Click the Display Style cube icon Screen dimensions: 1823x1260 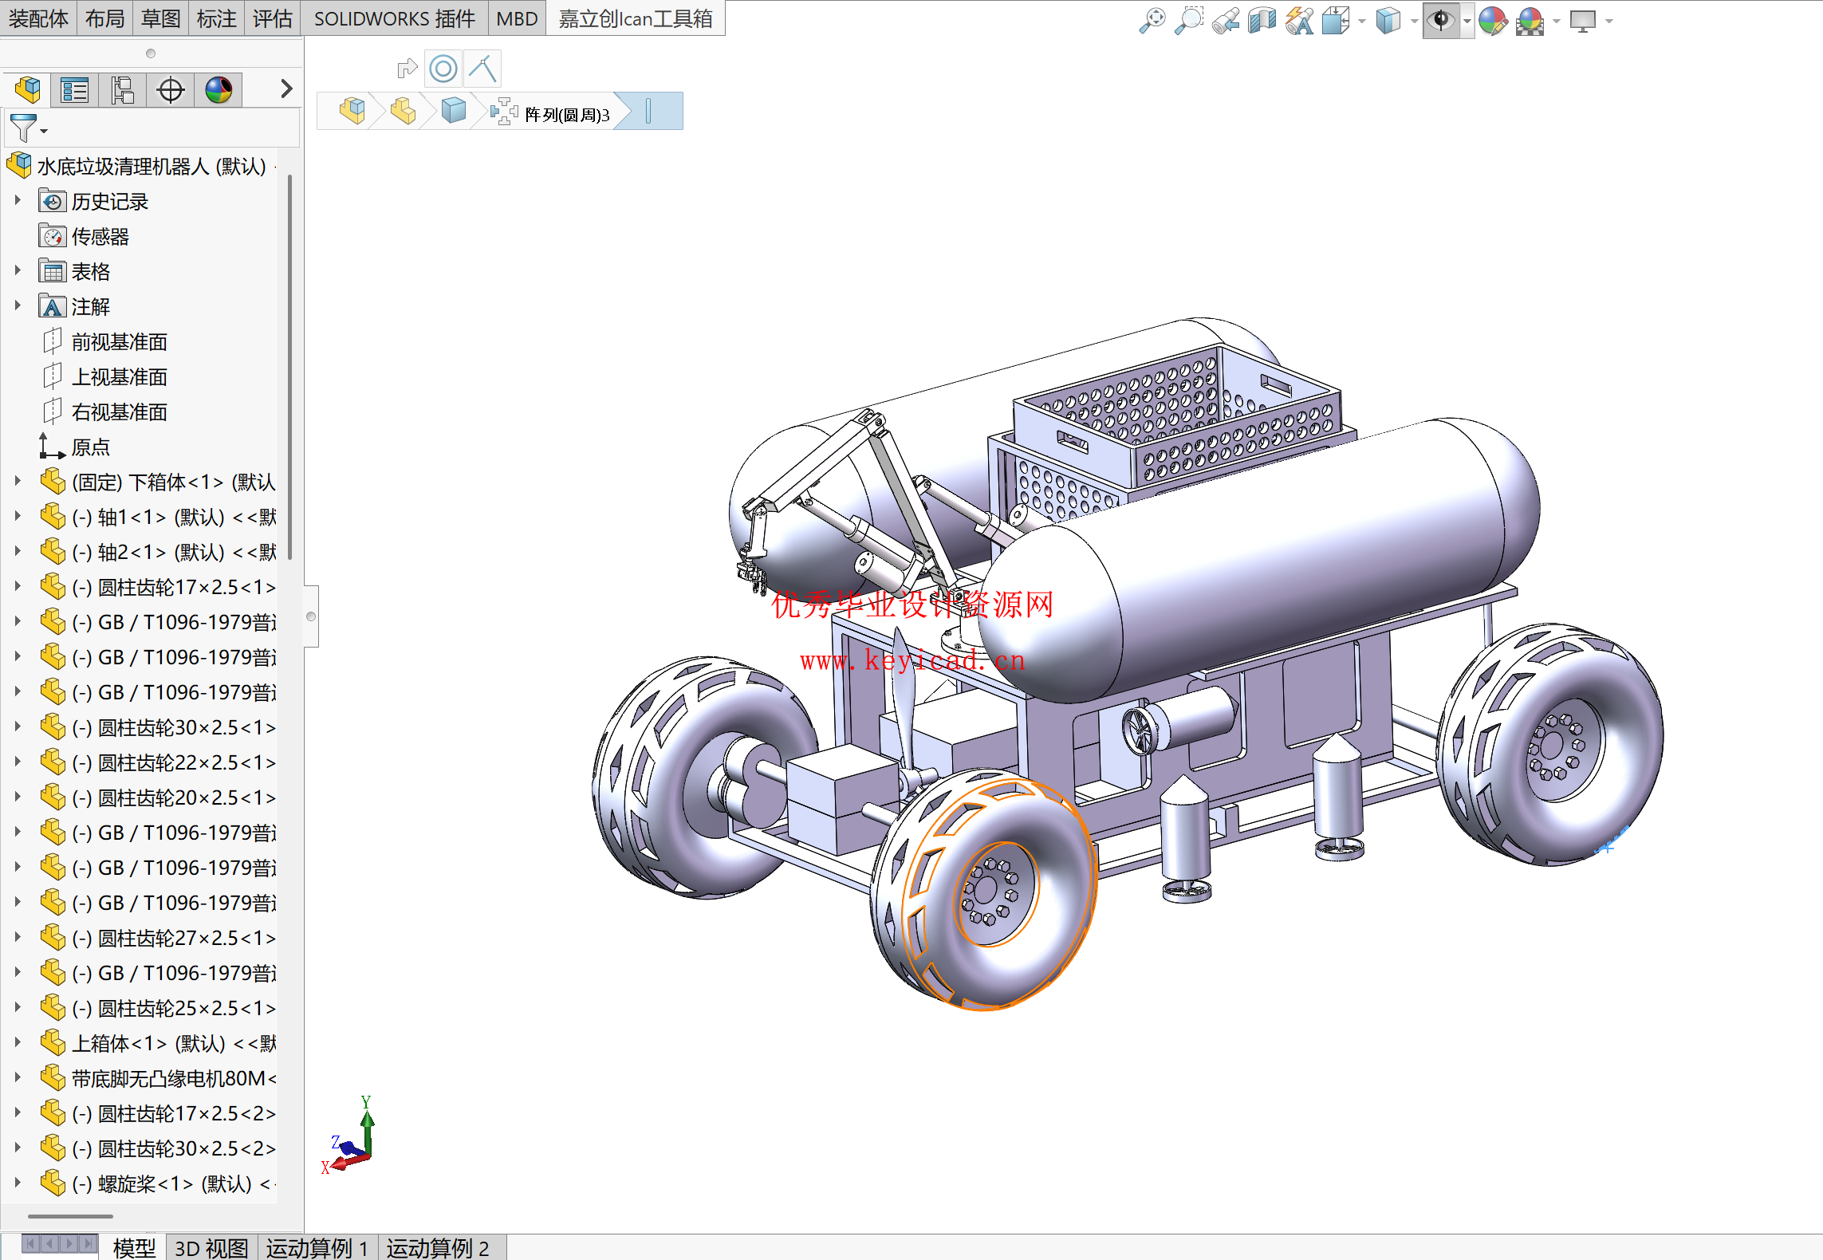1388,21
